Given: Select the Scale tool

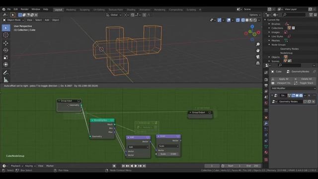Looking at the screenshot, I should (5, 57).
